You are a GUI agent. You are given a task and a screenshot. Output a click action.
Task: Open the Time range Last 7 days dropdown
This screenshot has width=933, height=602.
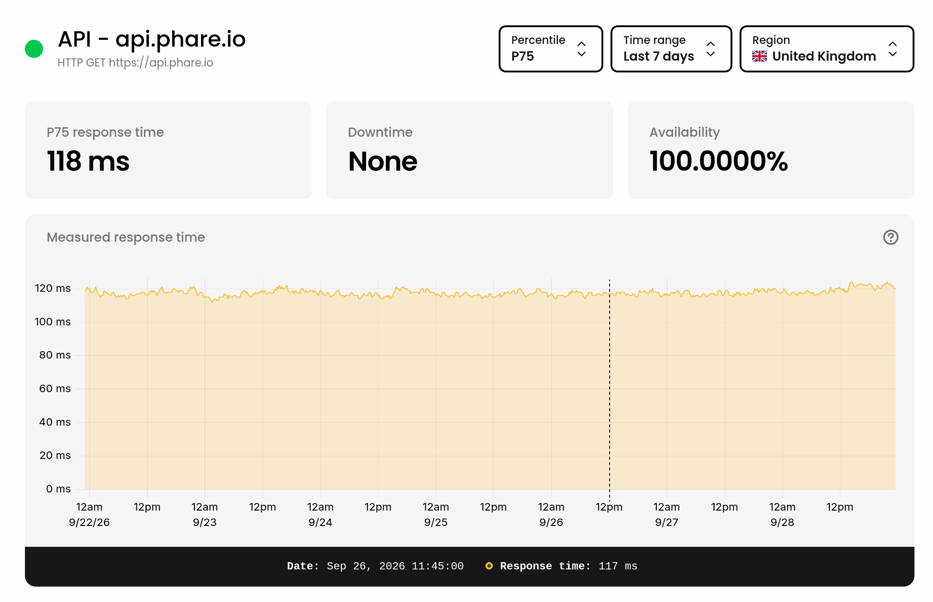(x=671, y=49)
